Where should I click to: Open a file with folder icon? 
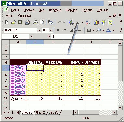[x=13, y=22]
